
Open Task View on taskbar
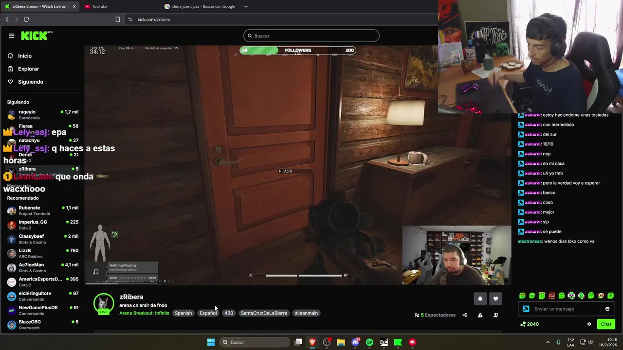click(298, 342)
